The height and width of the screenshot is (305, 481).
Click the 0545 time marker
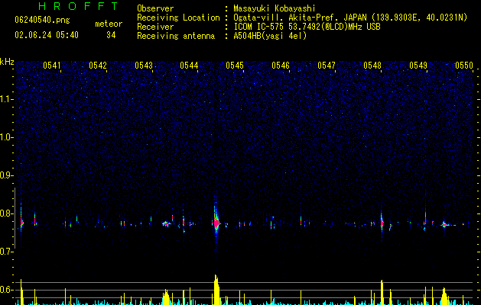point(235,66)
